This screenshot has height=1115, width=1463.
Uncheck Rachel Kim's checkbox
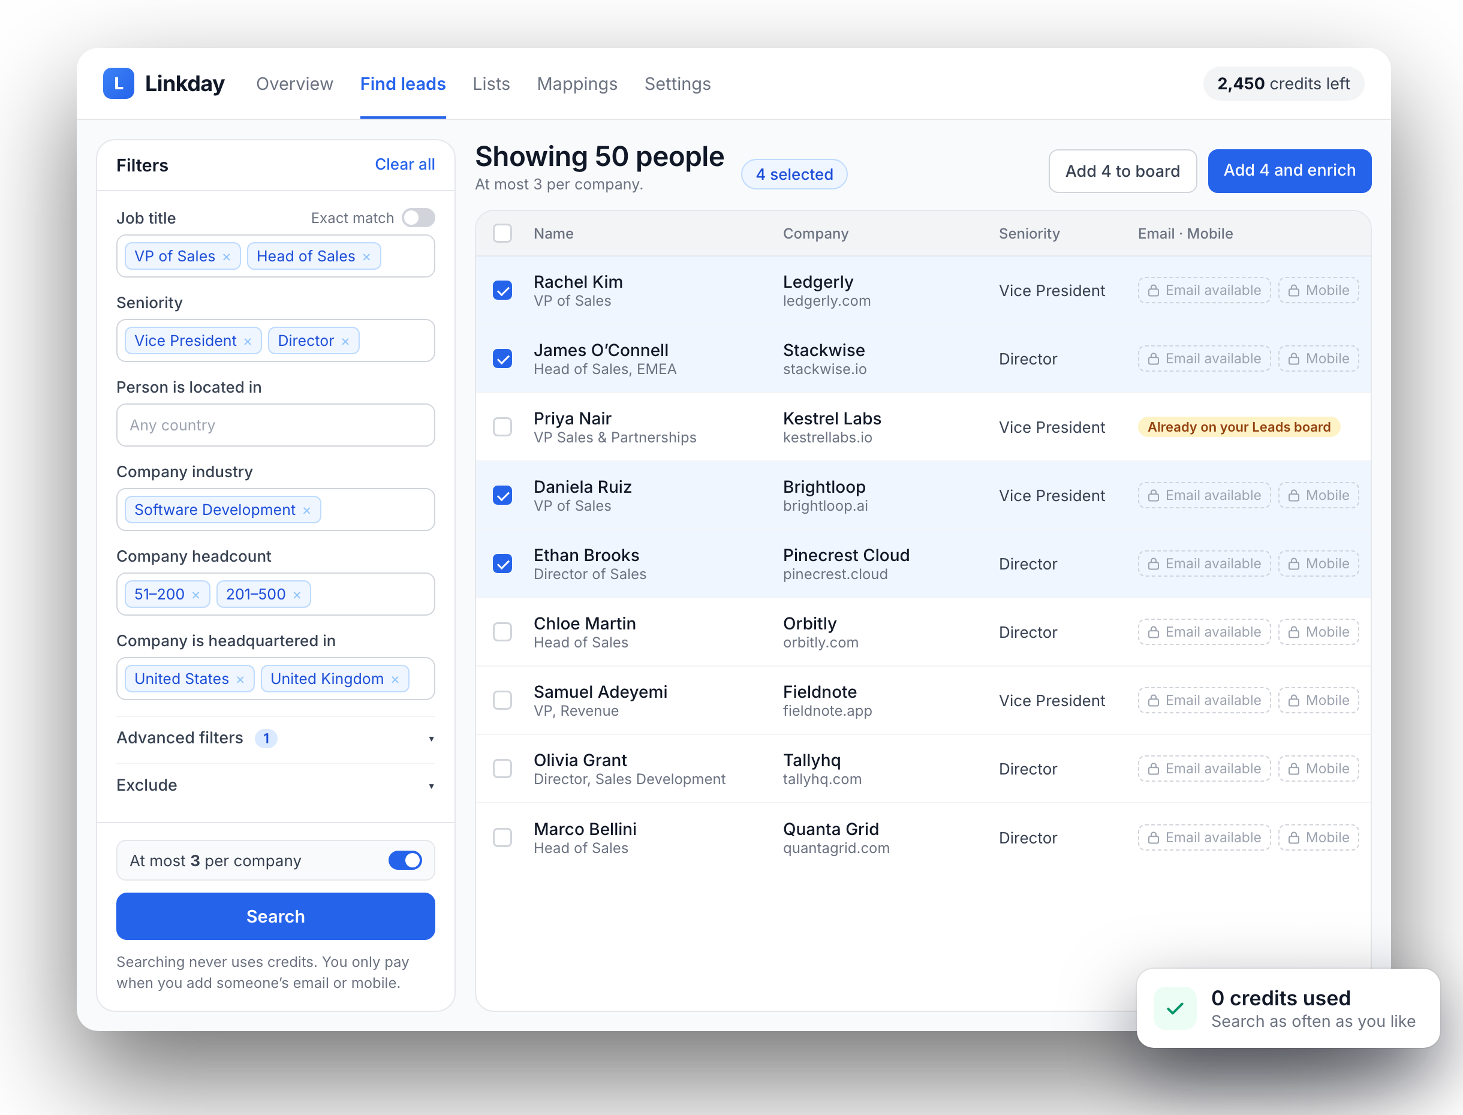click(x=502, y=290)
